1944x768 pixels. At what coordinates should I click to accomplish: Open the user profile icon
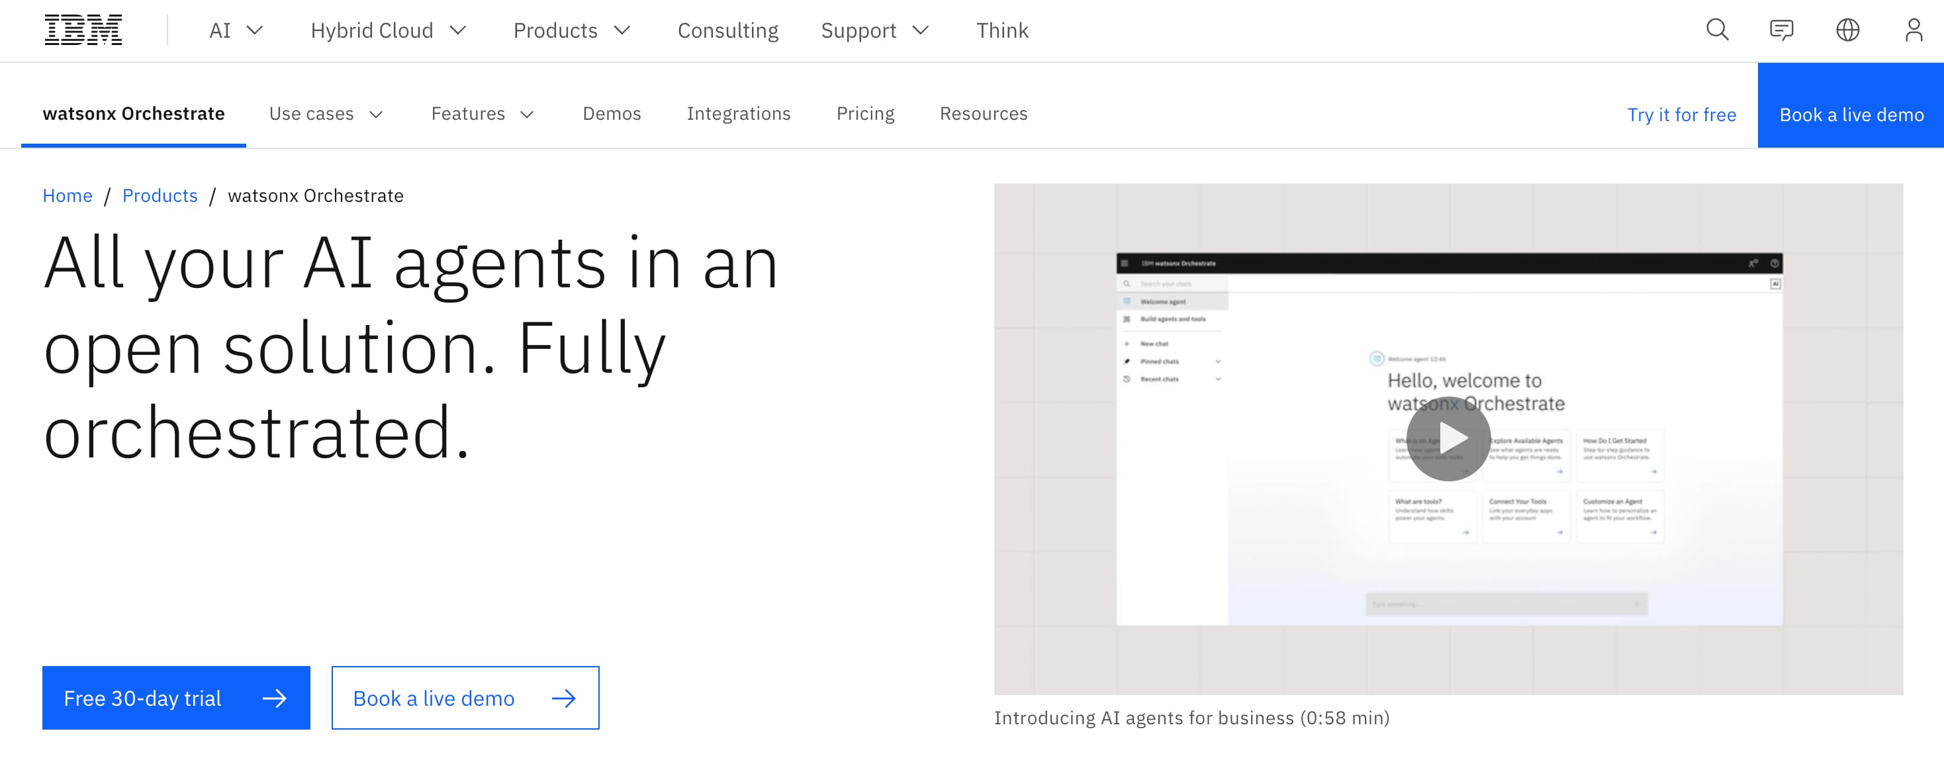pos(1913,30)
